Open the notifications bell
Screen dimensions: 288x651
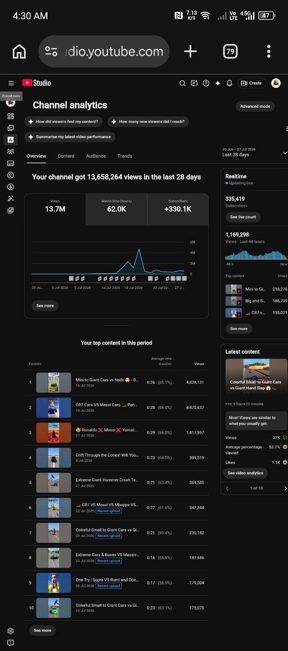(230, 83)
